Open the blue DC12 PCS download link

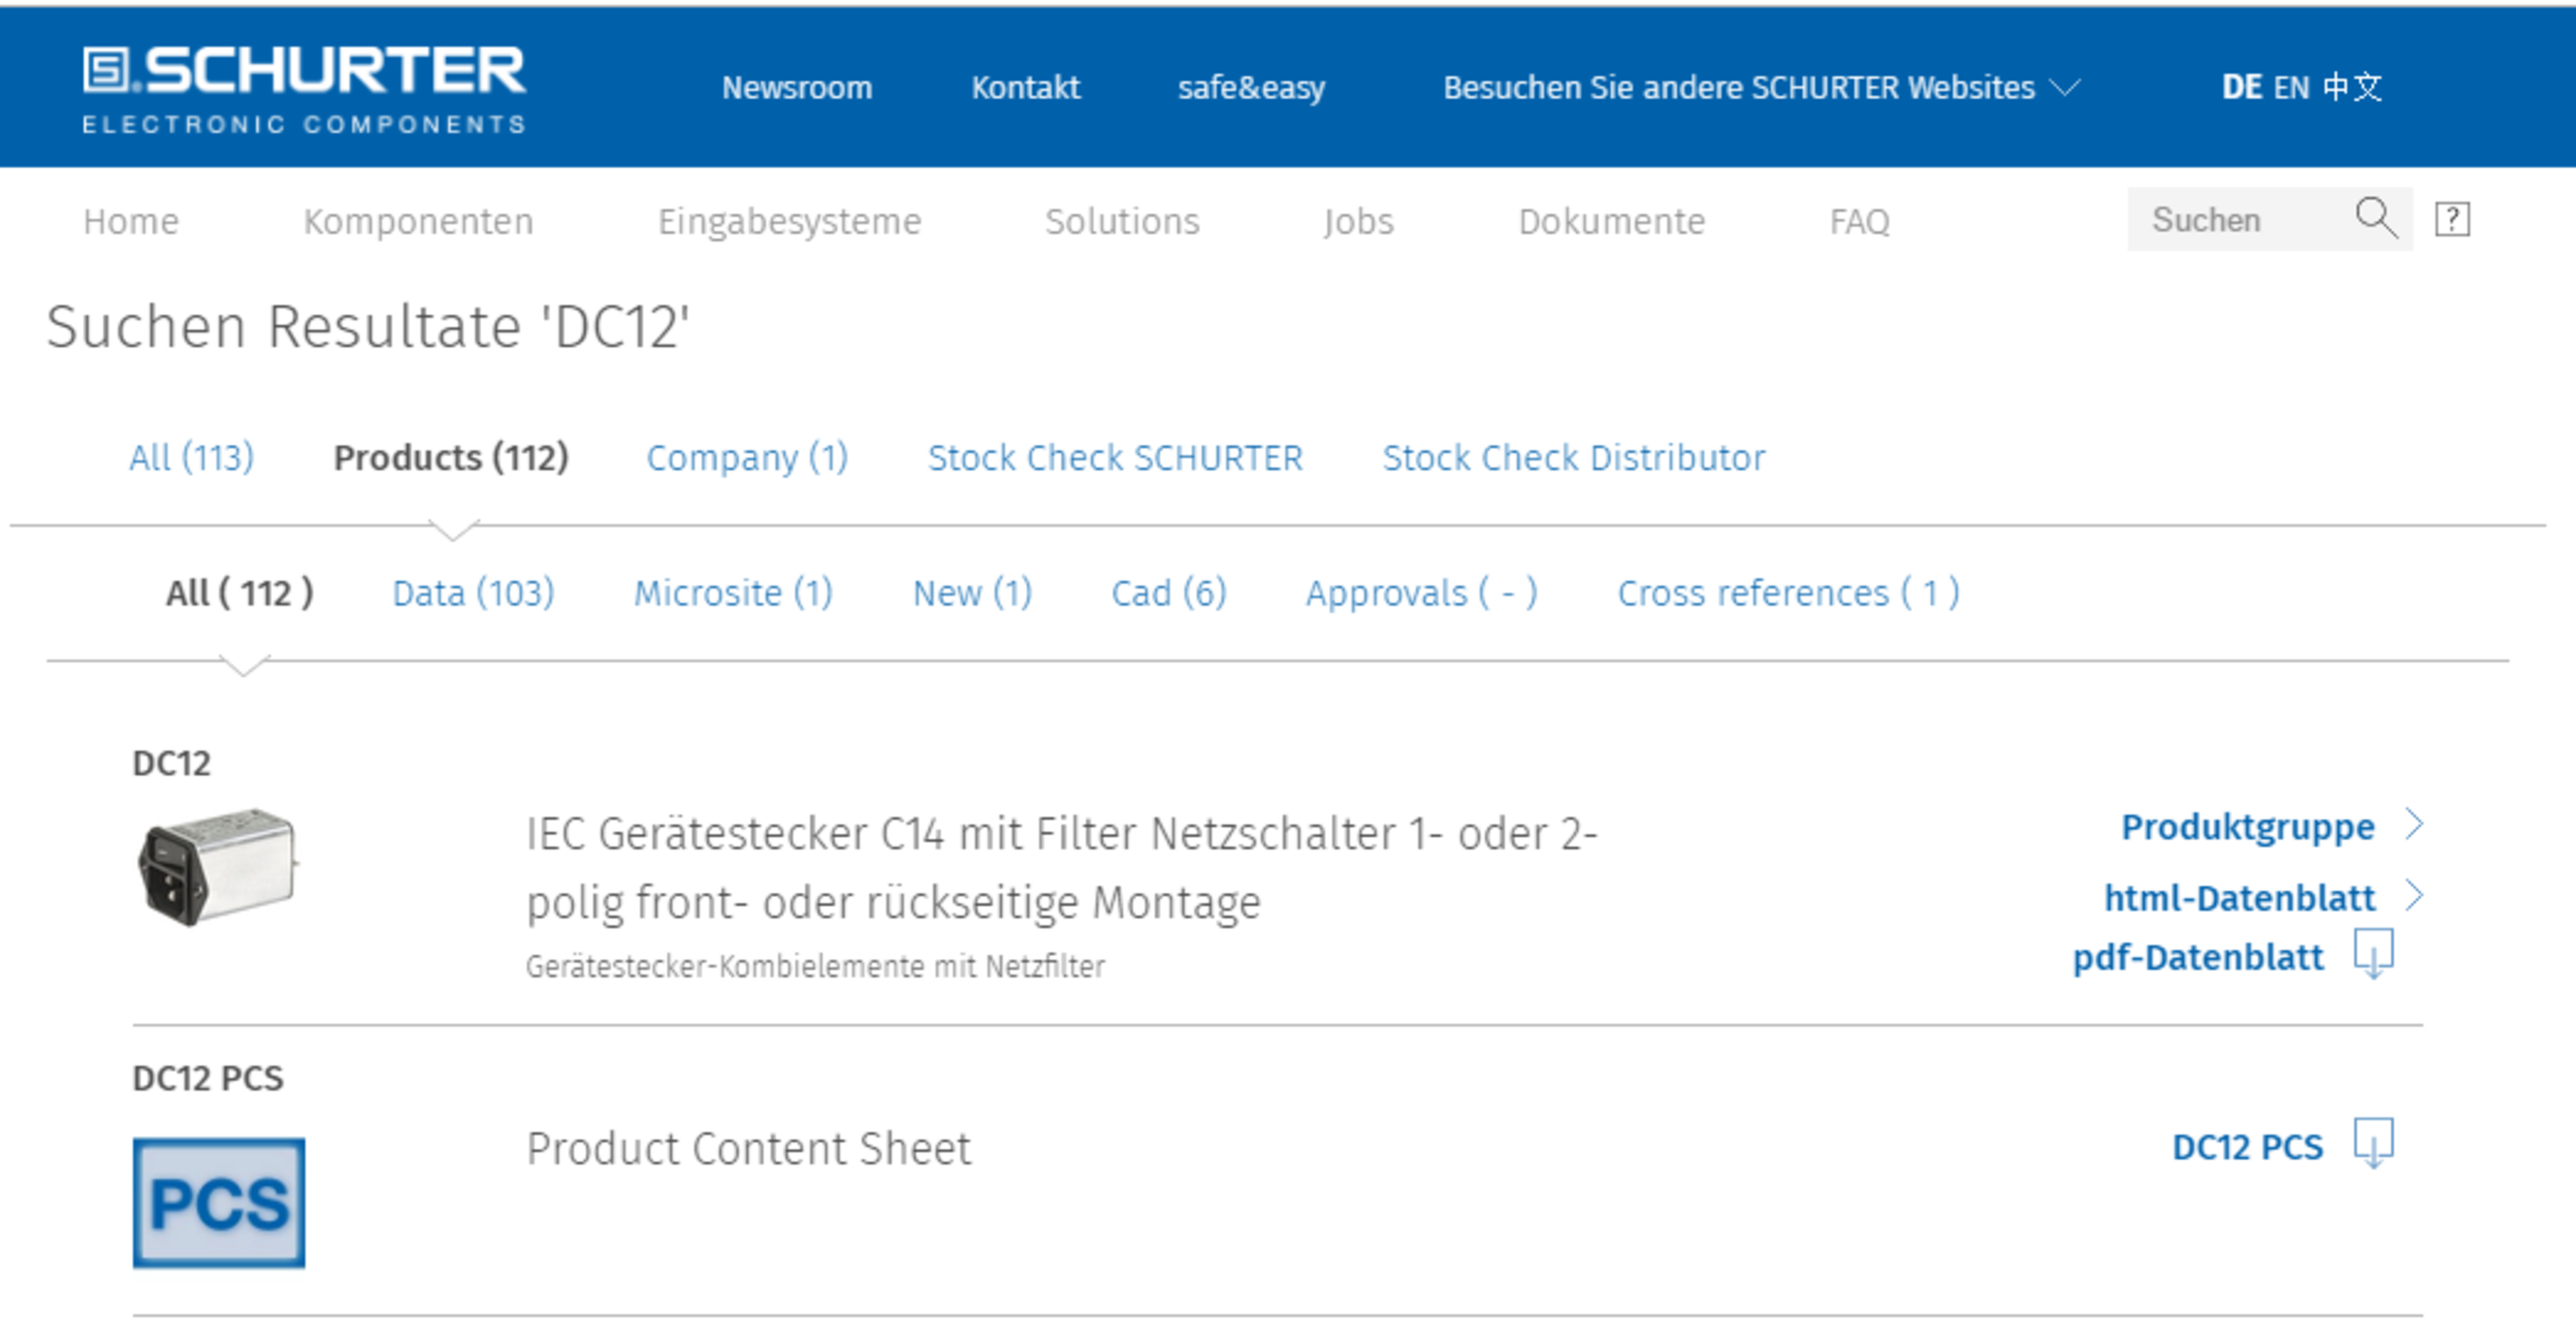pyautogui.click(x=2247, y=1147)
